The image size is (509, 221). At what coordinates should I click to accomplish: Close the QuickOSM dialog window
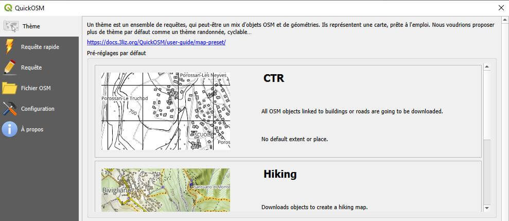click(x=501, y=7)
